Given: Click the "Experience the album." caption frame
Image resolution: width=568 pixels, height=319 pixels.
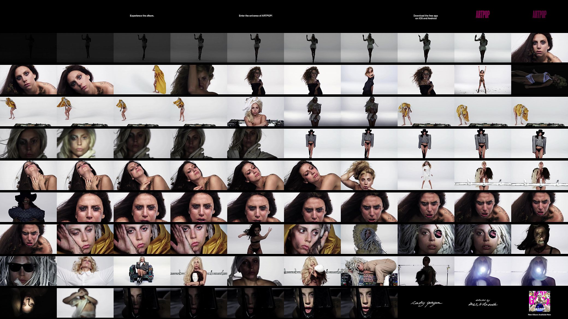Looking at the screenshot, I should (142, 16).
